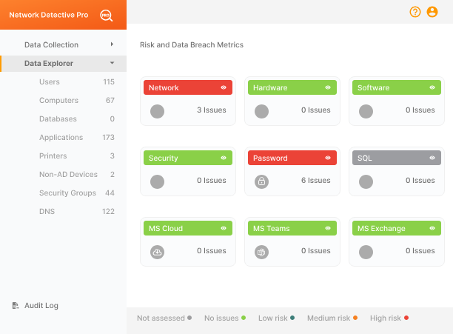Expand the Data Collection arrow
This screenshot has width=453, height=334.
click(112, 44)
